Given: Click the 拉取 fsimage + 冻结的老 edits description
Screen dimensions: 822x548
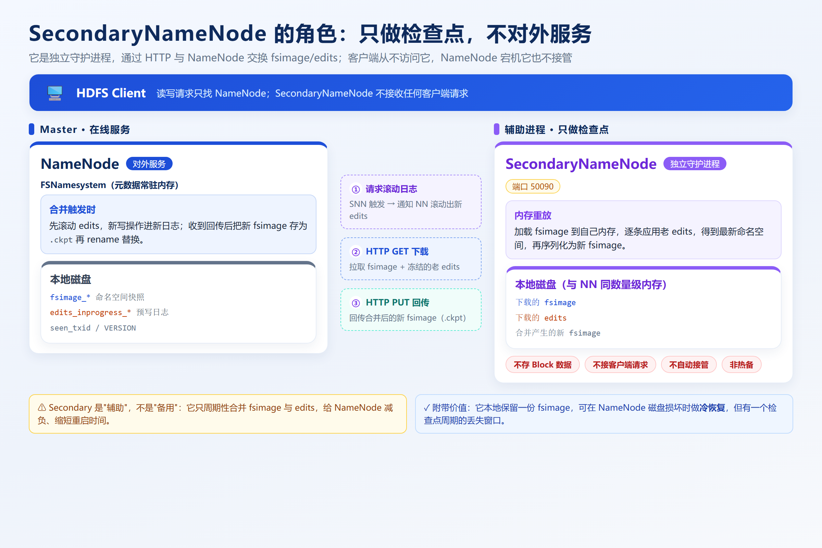Looking at the screenshot, I should coord(404,267).
